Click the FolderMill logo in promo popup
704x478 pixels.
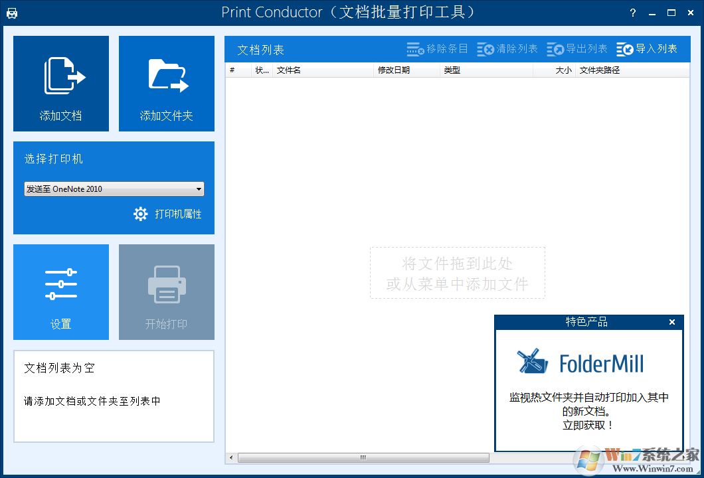pos(580,362)
